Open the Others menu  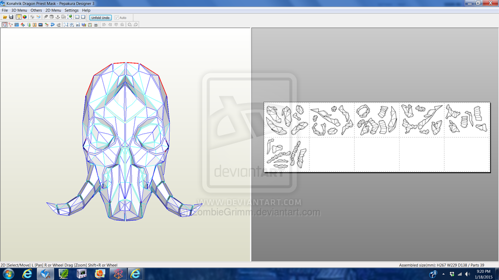point(36,10)
